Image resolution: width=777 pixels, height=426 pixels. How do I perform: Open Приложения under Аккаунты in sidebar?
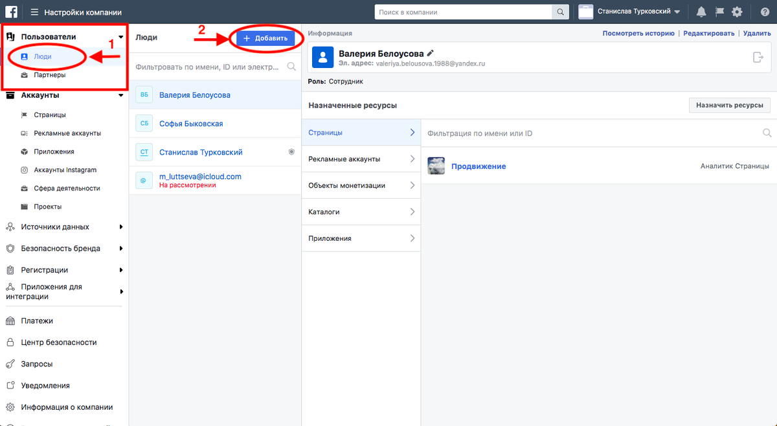coord(54,151)
